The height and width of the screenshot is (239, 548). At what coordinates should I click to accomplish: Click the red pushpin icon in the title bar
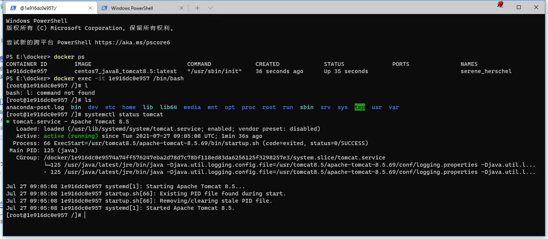point(500,5)
